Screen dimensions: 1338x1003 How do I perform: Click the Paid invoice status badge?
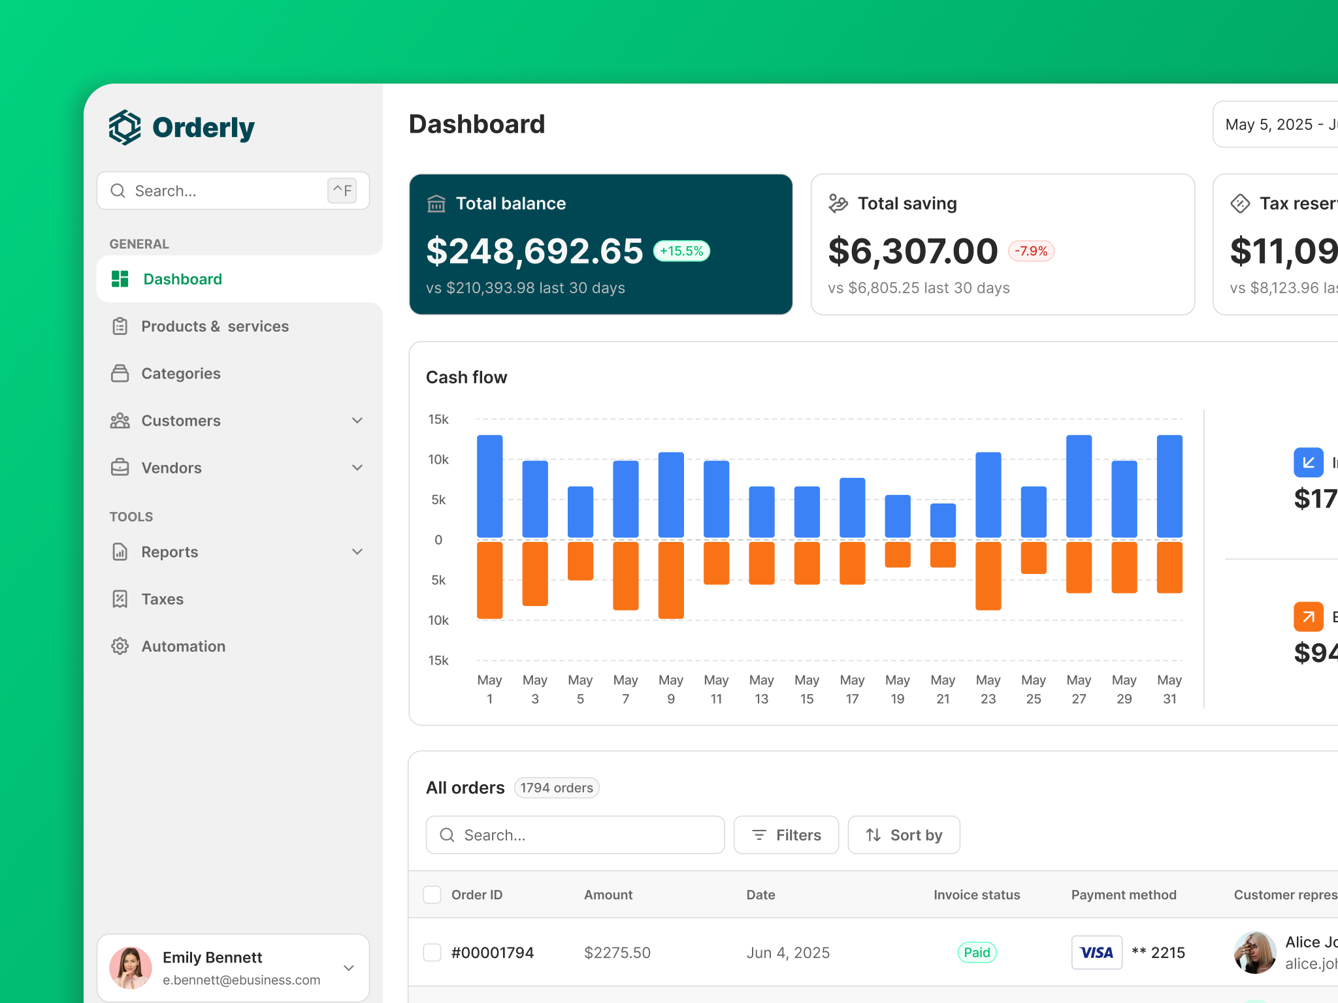tap(977, 953)
